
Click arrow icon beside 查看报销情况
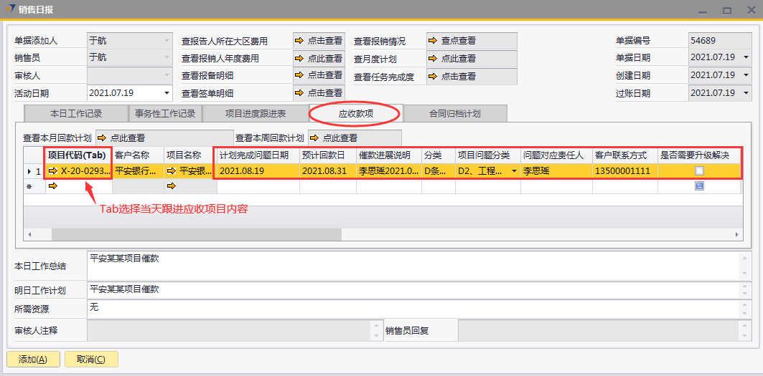pyautogui.click(x=433, y=41)
